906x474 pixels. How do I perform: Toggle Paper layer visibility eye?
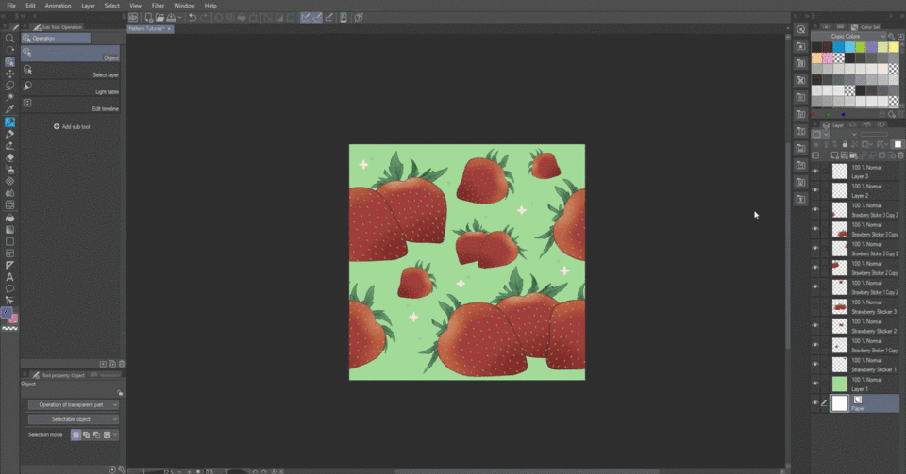tap(815, 403)
